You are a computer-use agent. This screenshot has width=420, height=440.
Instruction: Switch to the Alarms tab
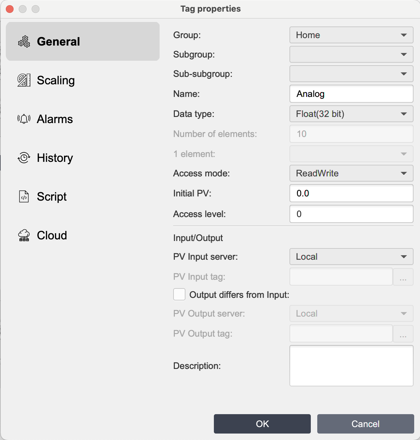pyautogui.click(x=55, y=119)
